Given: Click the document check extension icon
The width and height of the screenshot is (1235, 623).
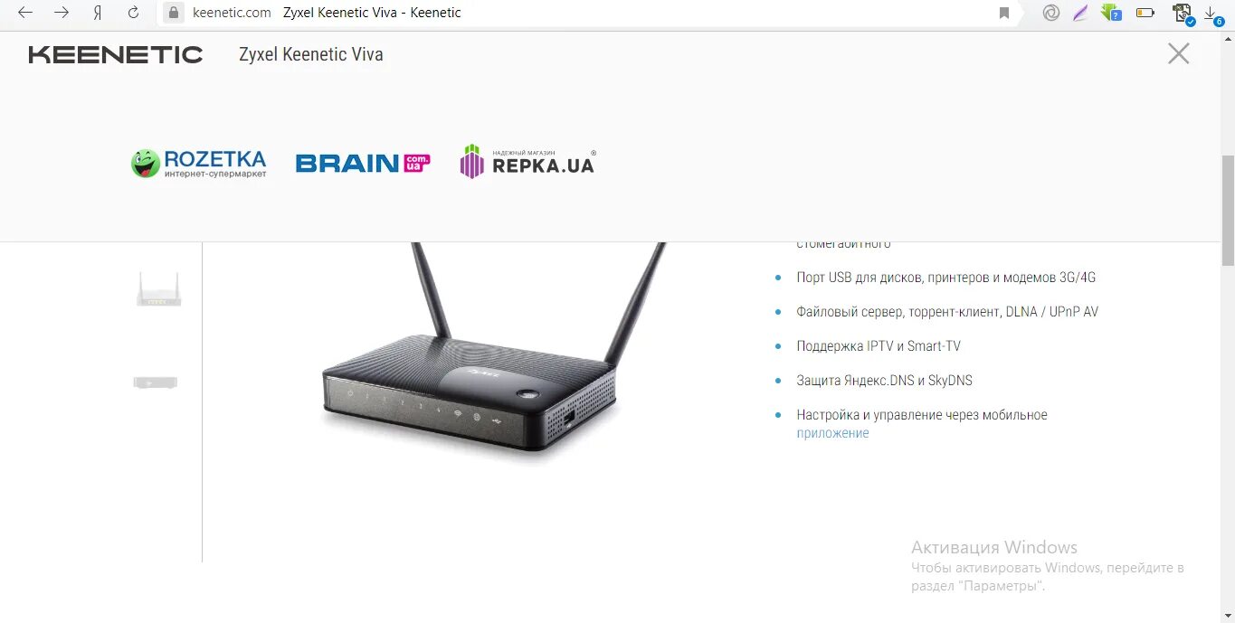Looking at the screenshot, I should [x=1182, y=14].
